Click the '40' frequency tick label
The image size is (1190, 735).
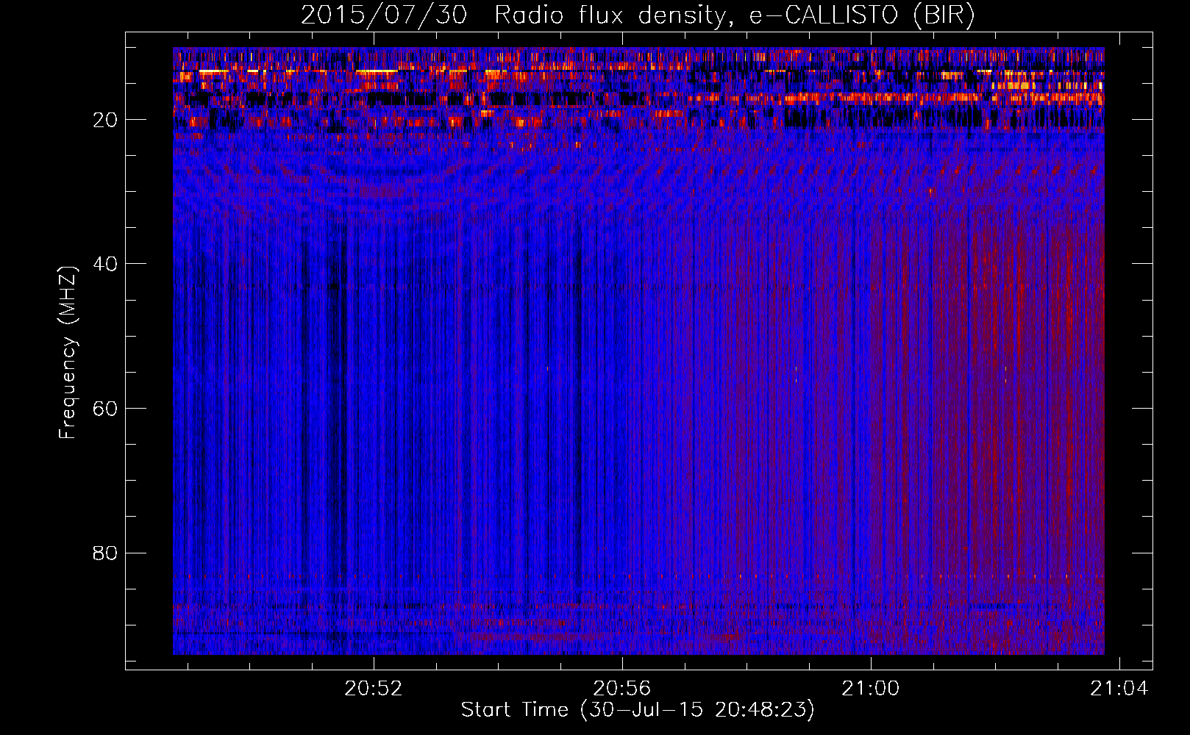pyautogui.click(x=106, y=264)
